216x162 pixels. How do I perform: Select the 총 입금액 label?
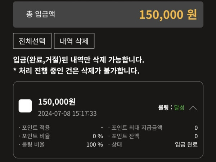click(x=40, y=14)
